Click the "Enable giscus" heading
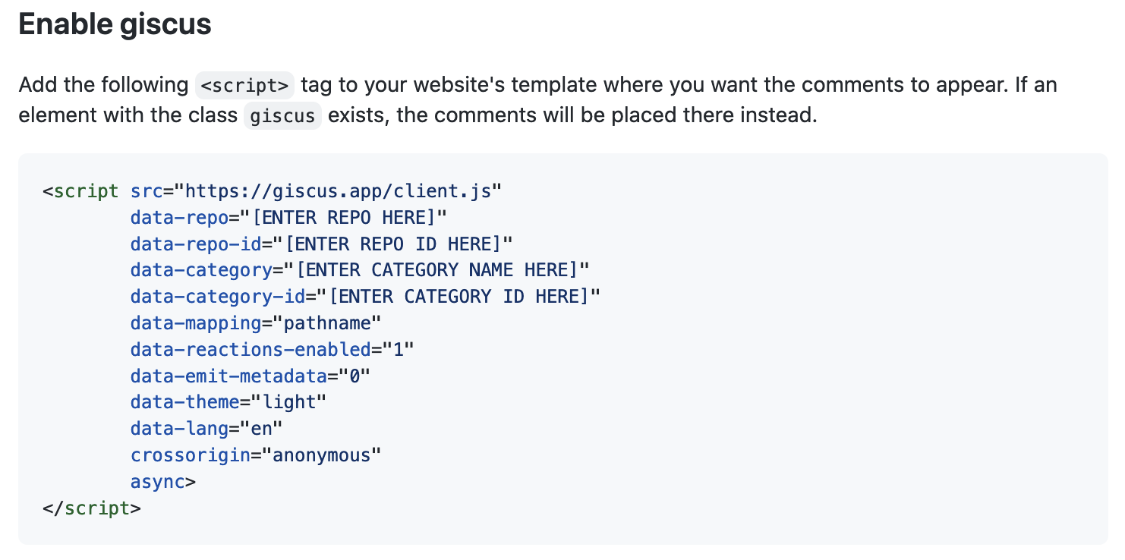This screenshot has height=560, width=1125. pos(115,25)
